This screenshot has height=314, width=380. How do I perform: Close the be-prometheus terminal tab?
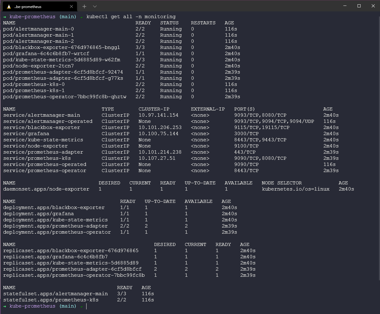click(71, 6)
